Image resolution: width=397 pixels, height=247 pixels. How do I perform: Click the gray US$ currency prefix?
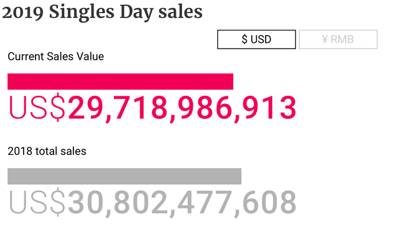[37, 202]
